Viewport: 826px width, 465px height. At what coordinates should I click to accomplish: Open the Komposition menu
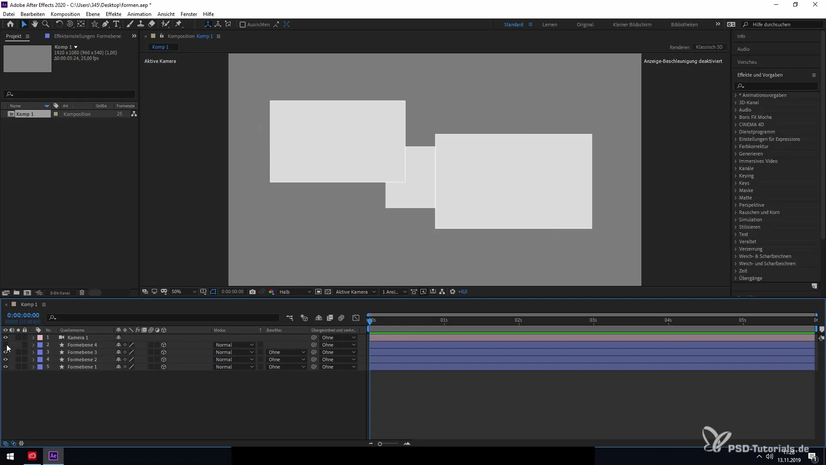click(x=65, y=14)
